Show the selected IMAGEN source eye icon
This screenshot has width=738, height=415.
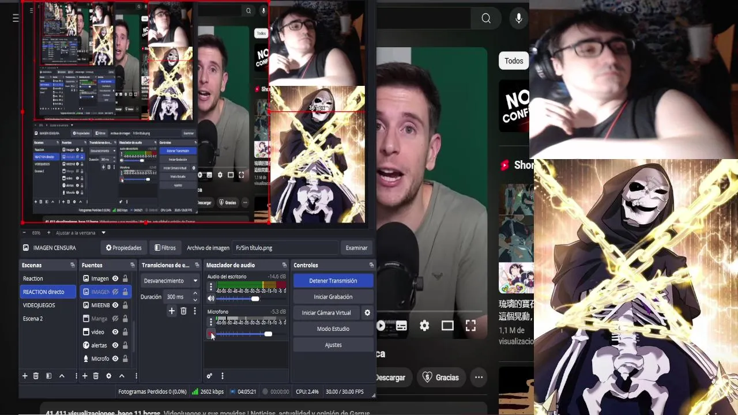click(115, 292)
